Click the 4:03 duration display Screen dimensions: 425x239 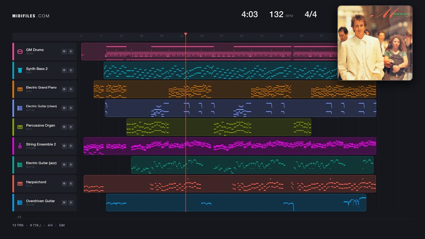tap(250, 14)
